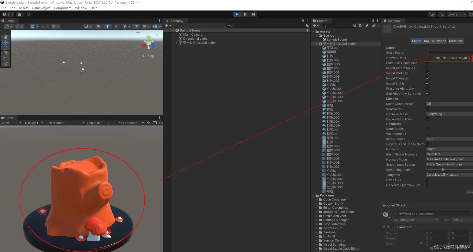
Task: Click the global search magnifier icon
Action: pyautogui.click(x=441, y=14)
